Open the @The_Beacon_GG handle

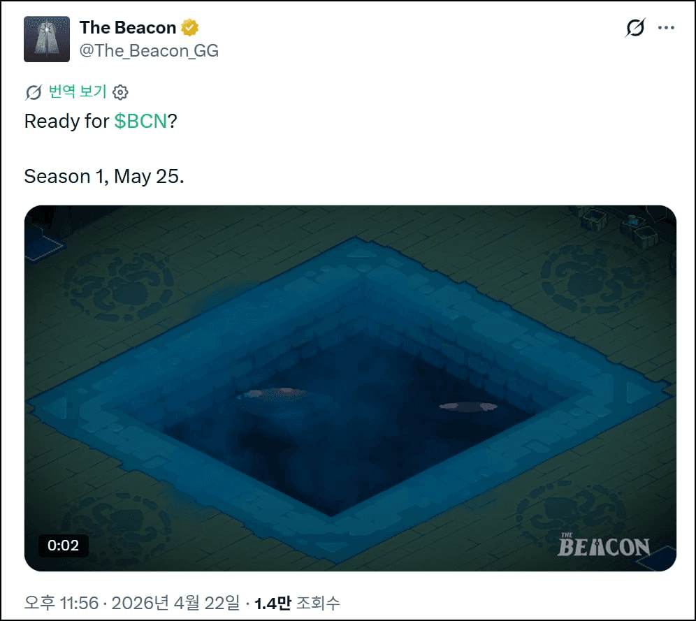pos(149,50)
